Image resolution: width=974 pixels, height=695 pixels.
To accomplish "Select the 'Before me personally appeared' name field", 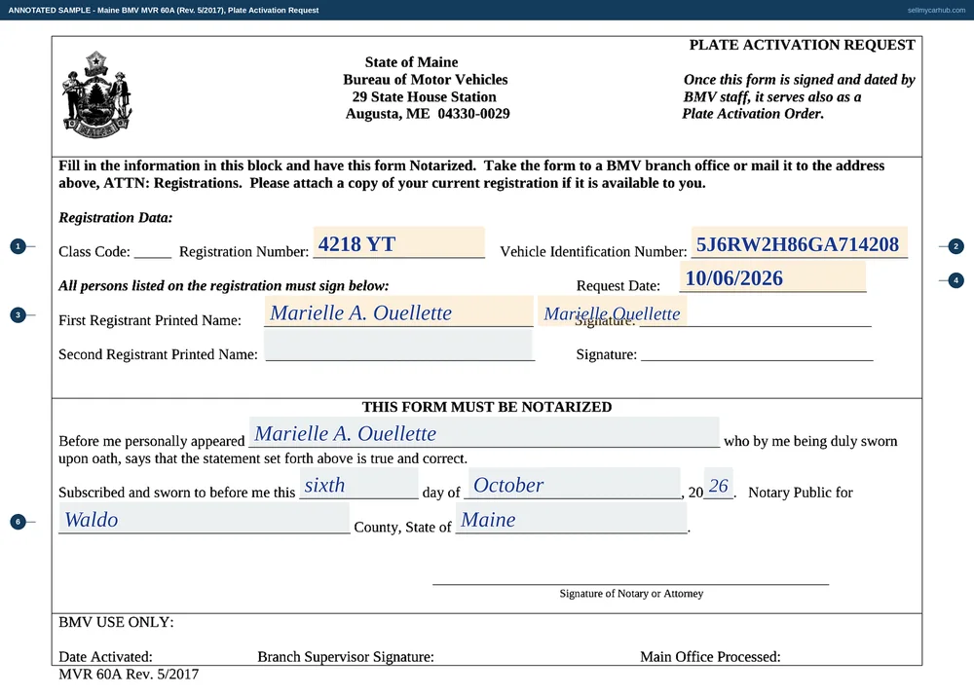I will click(x=484, y=432).
